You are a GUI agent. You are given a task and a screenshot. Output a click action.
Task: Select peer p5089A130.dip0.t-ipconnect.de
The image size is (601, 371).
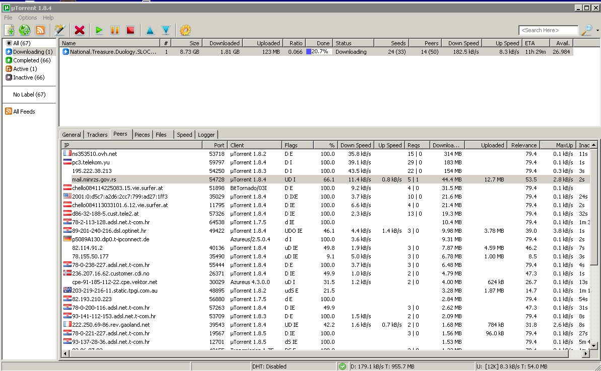326,239
